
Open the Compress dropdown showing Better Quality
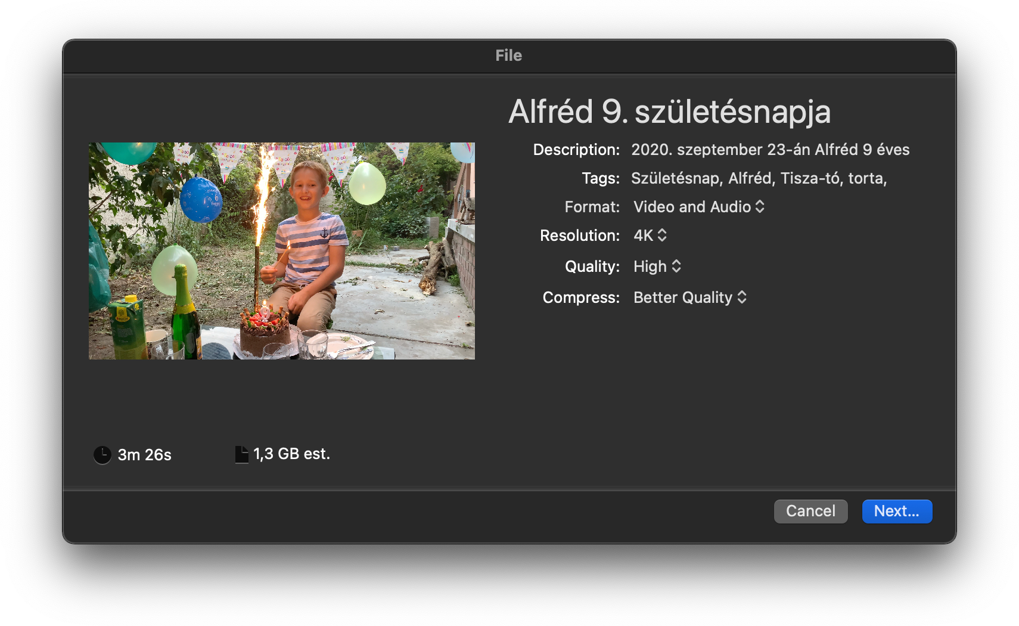coord(690,297)
